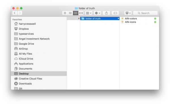Close the Finder window
170x105 pixels.
[13, 8]
